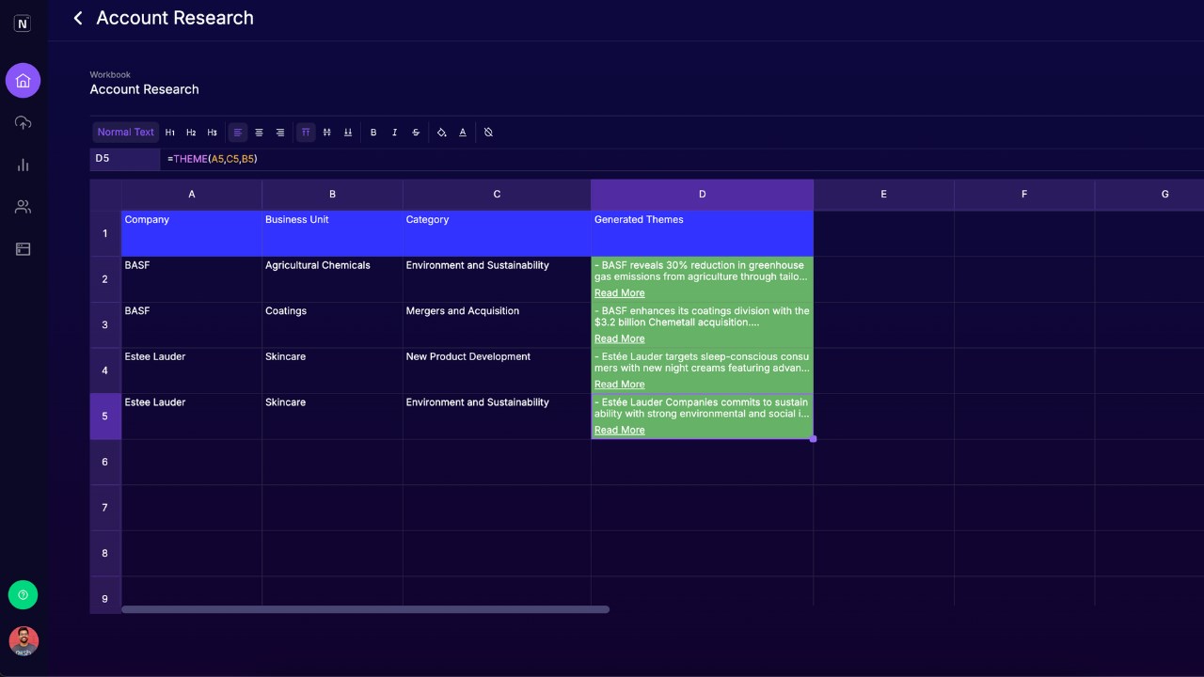Select the Category header cell
The image size is (1204, 677).
(x=497, y=233)
